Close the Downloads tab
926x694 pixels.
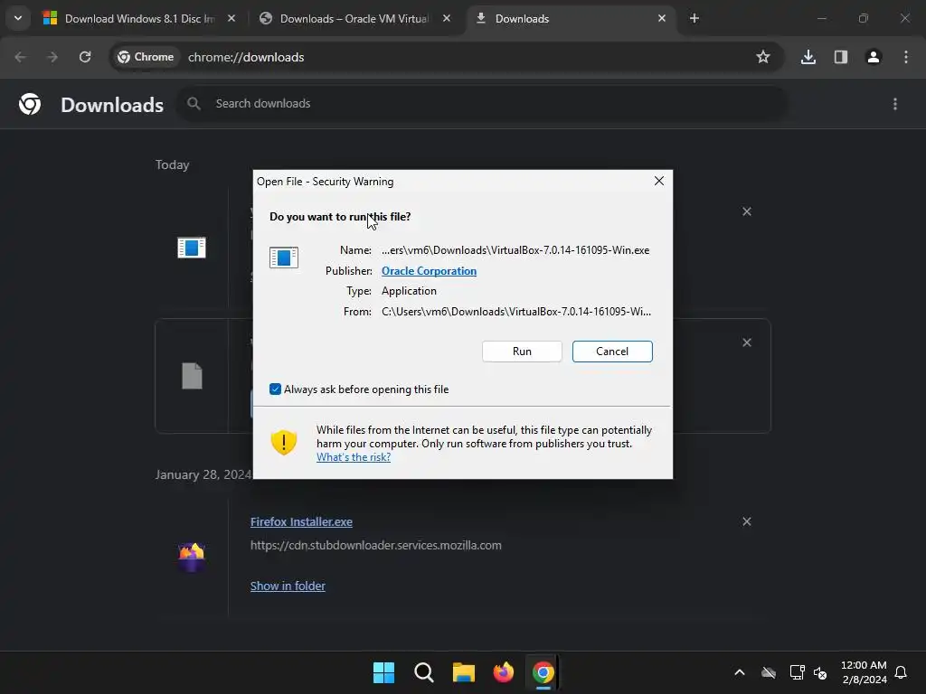point(661,18)
